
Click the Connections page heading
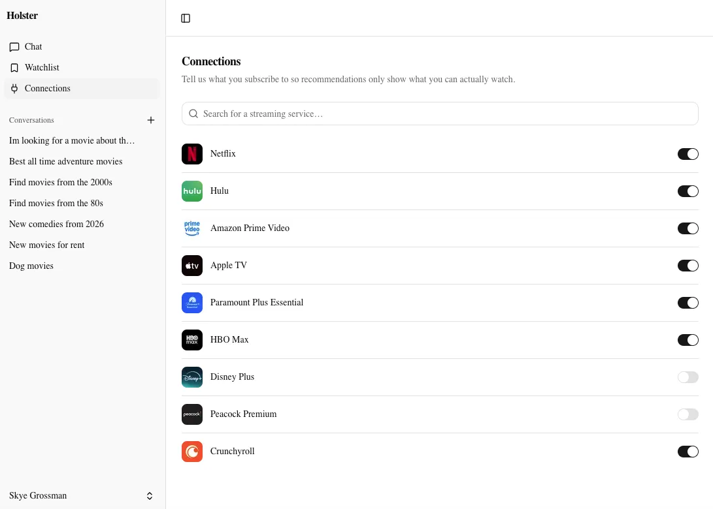click(211, 61)
